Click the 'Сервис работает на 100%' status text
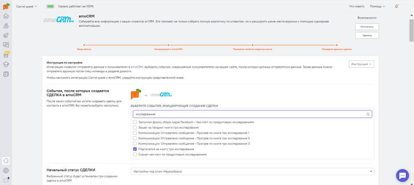The width and height of the screenshot is (414, 185). tap(76, 6)
